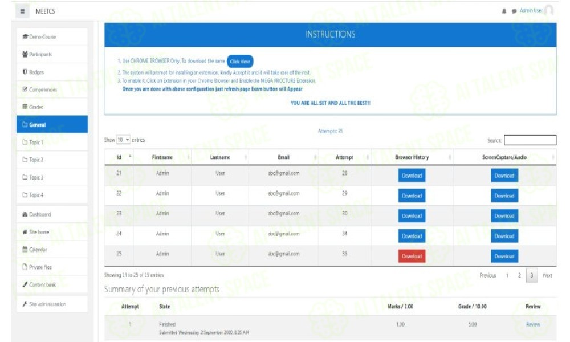The width and height of the screenshot is (570, 342).
Task: Go to Previous page of entries
Action: click(x=487, y=275)
